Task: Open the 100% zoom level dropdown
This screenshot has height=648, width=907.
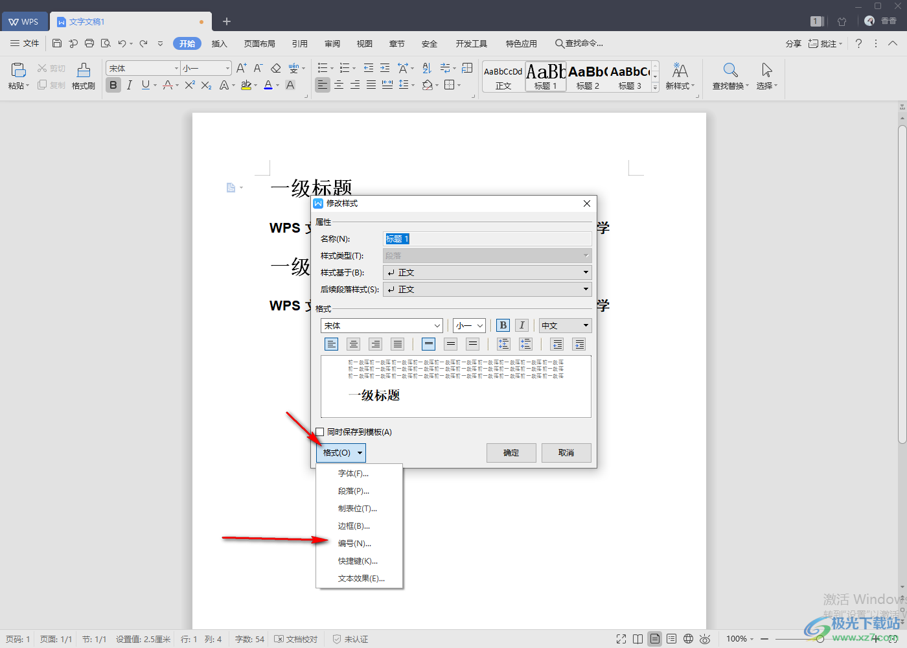Action: (x=740, y=639)
